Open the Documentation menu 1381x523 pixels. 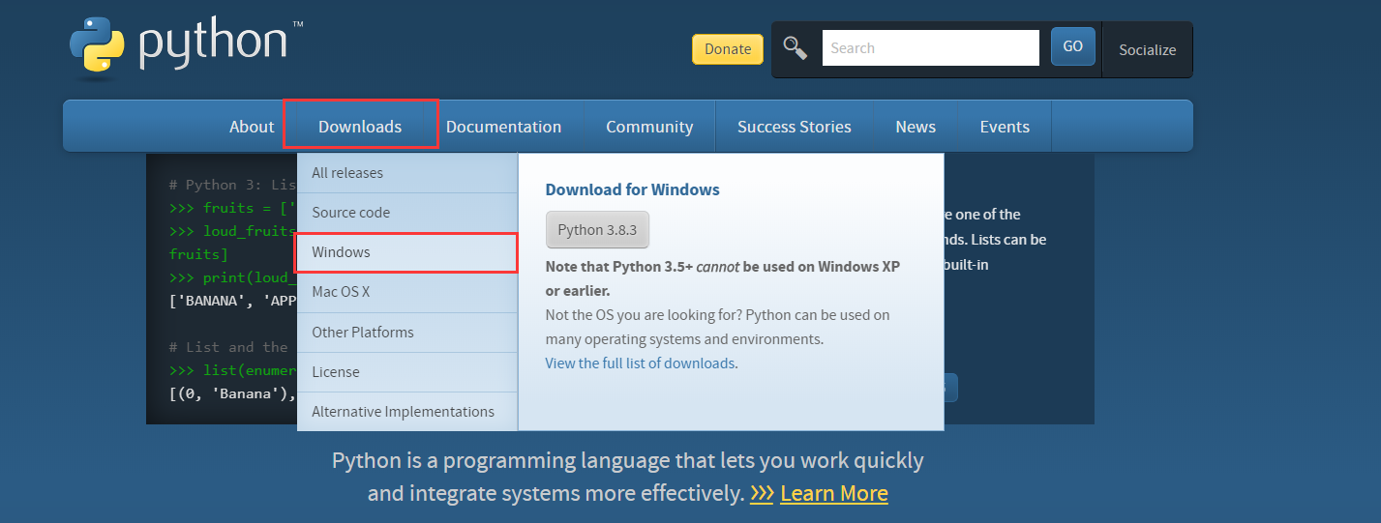(503, 127)
